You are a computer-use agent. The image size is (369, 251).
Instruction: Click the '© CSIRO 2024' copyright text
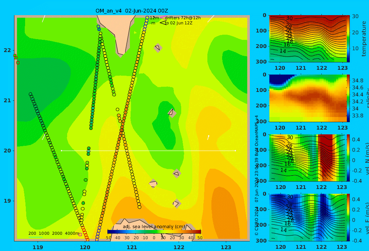pos(256,221)
